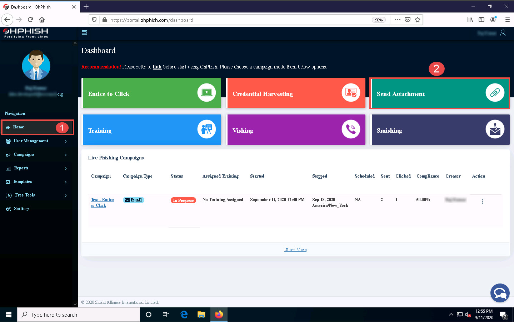The height and width of the screenshot is (322, 514).
Task: Reload the page with refresh button
Action: click(x=30, y=20)
